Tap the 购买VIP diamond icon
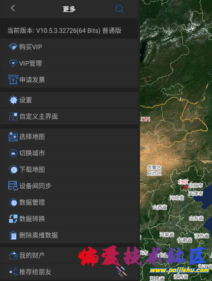212x281 pixels. (13, 47)
